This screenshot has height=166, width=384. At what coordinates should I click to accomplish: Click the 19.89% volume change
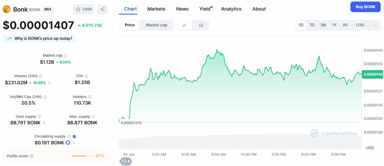coord(37,83)
